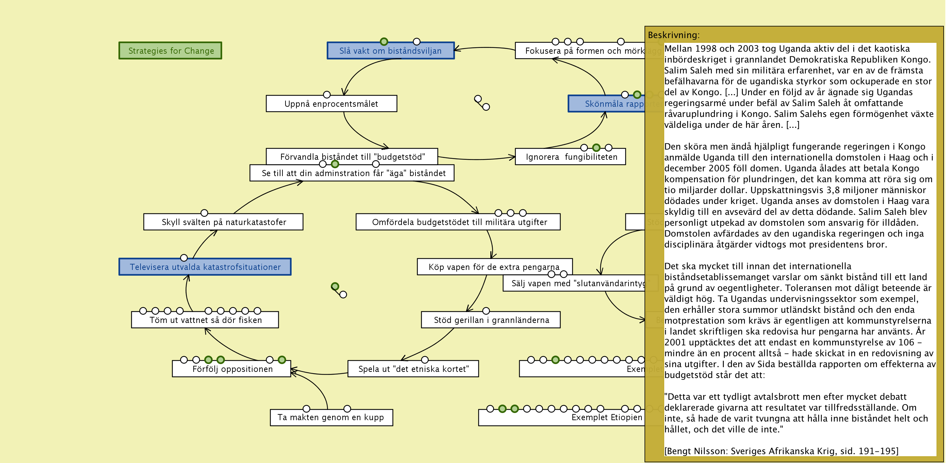946x463 pixels.
Task: Select the 'Förvandla biståndet till budgetstöd' node
Action: [352, 156]
